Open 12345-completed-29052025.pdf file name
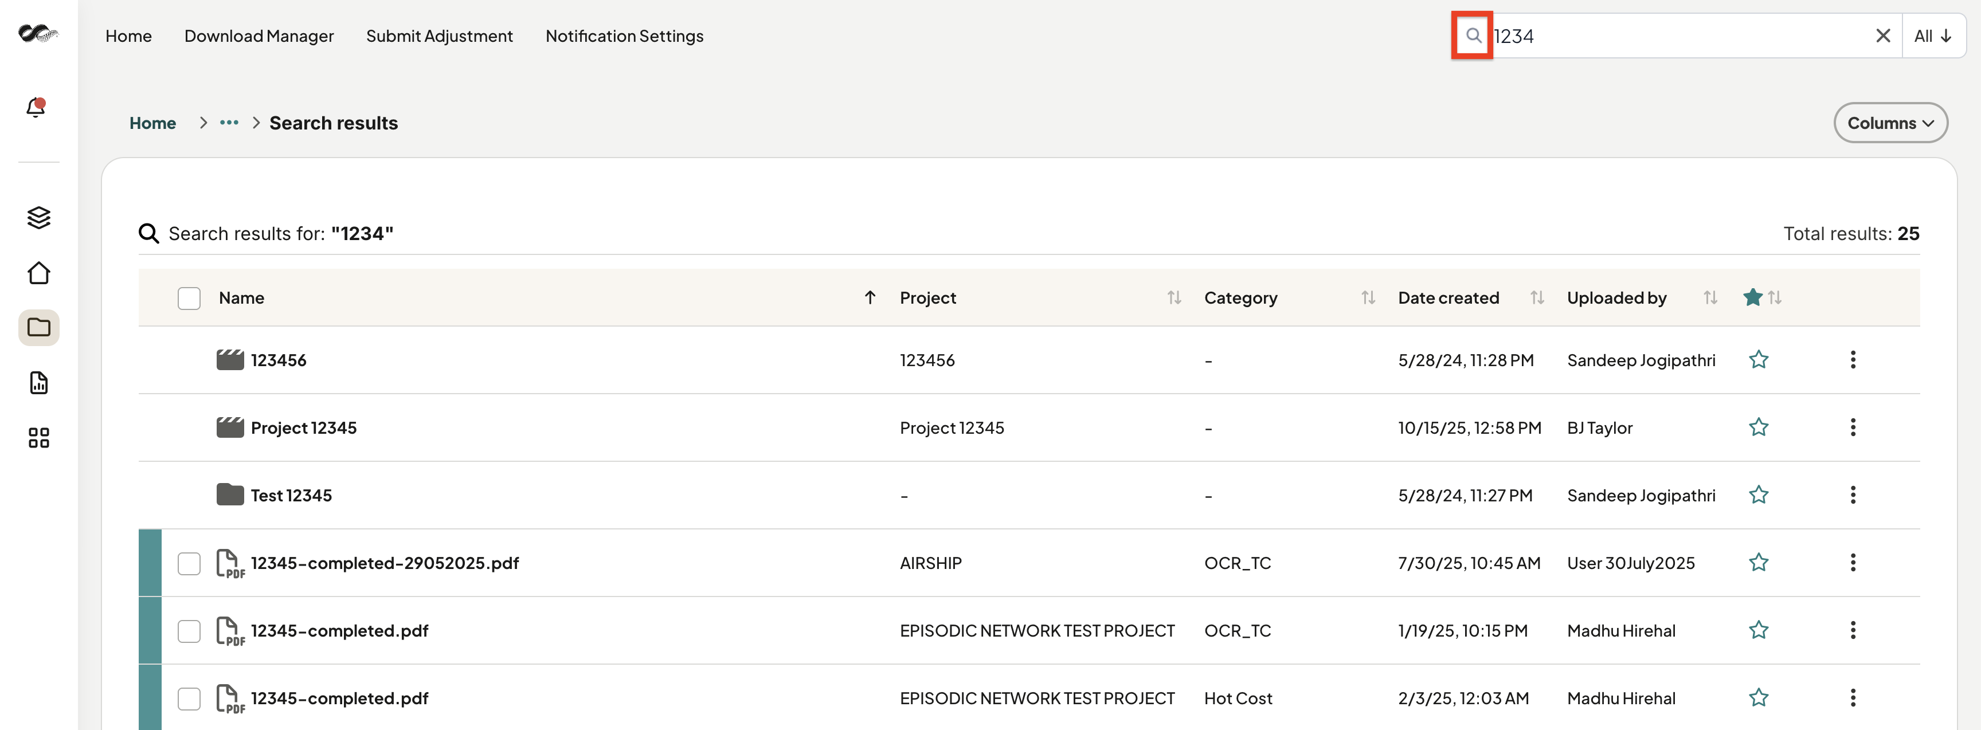1981x730 pixels. coord(385,563)
